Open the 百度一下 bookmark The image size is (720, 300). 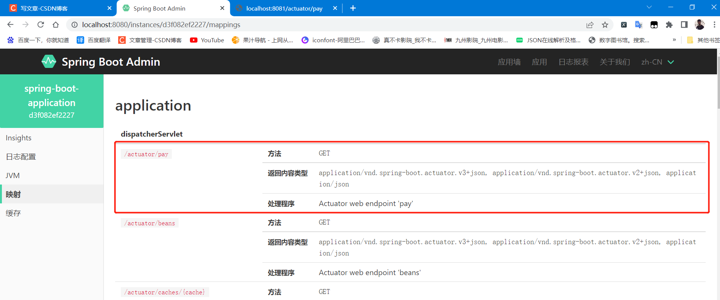[x=38, y=40]
